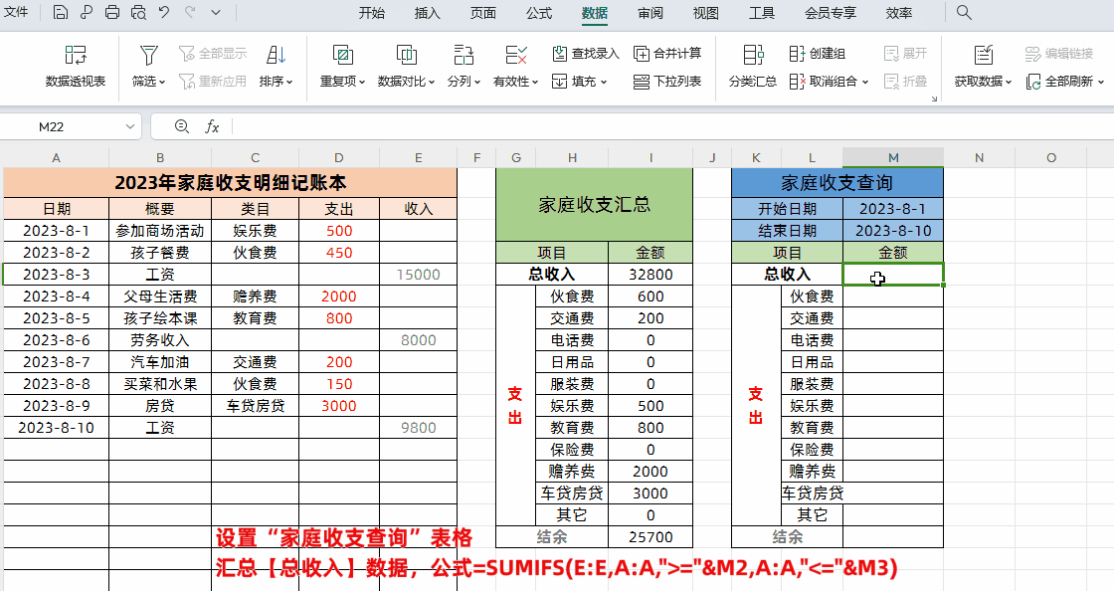Open the 效率 tab
The width and height of the screenshot is (1114, 591).
[899, 13]
